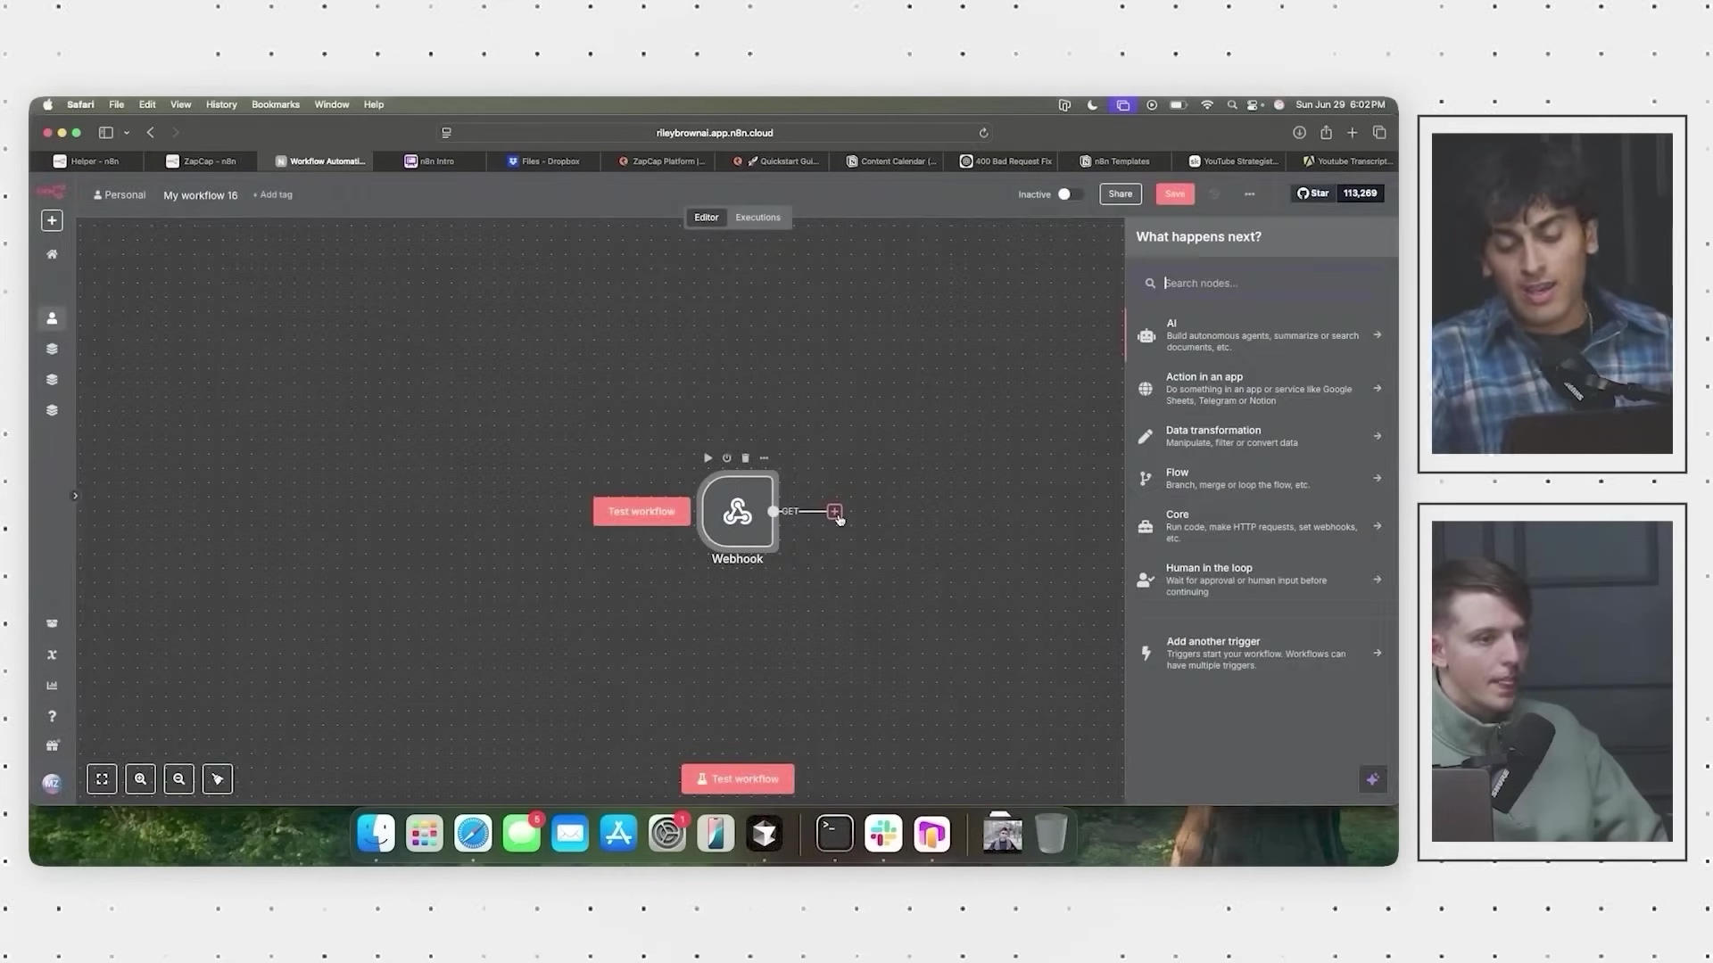Open App Store from the Dock
This screenshot has height=963, width=1713.
coord(618,834)
